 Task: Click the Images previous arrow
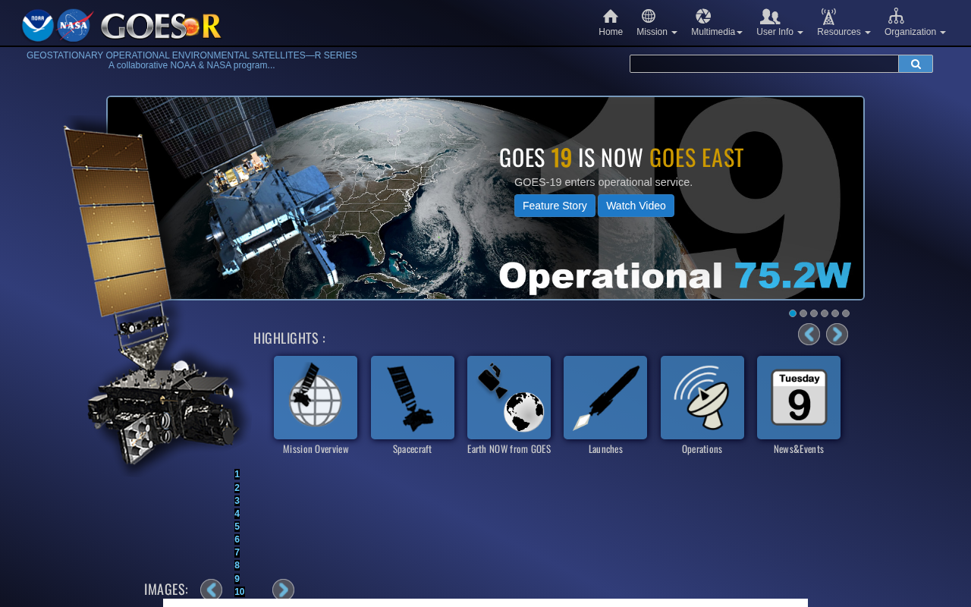coord(211,590)
